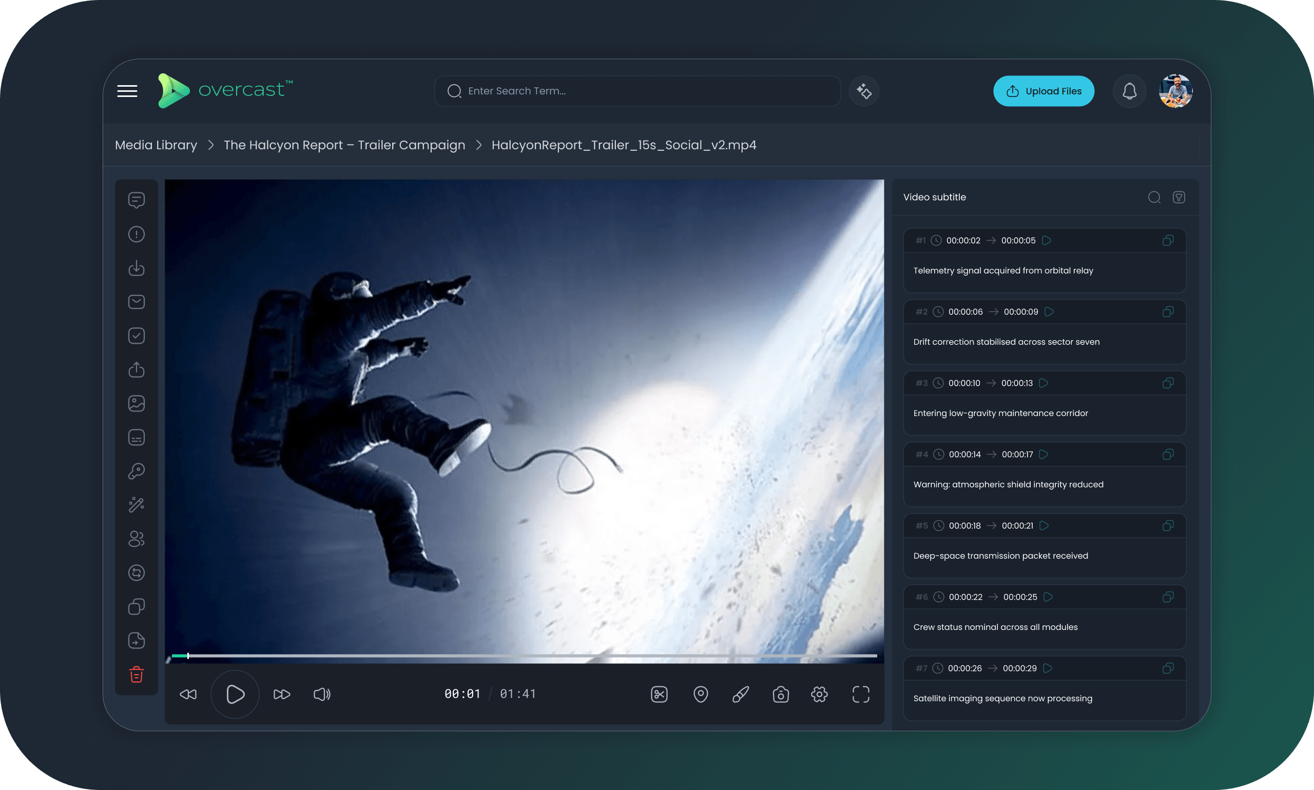Click the red trash delete icon
The width and height of the screenshot is (1314, 790).
(x=137, y=674)
